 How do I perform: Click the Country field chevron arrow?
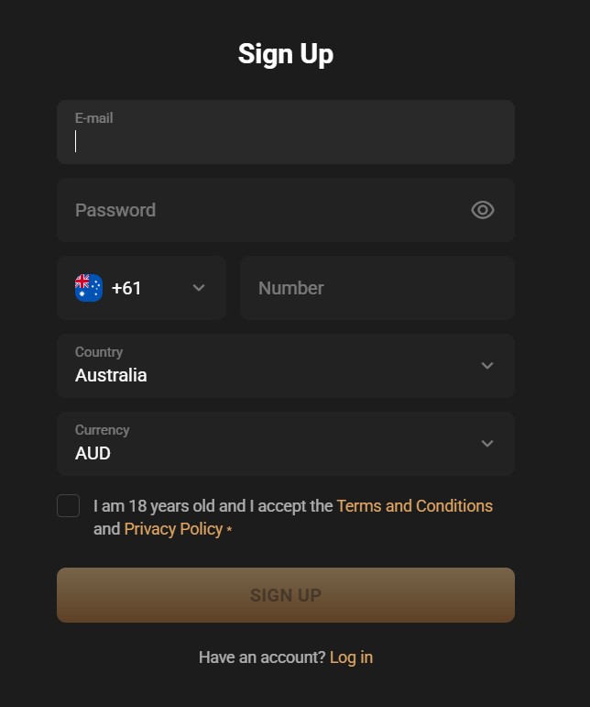[x=487, y=366]
